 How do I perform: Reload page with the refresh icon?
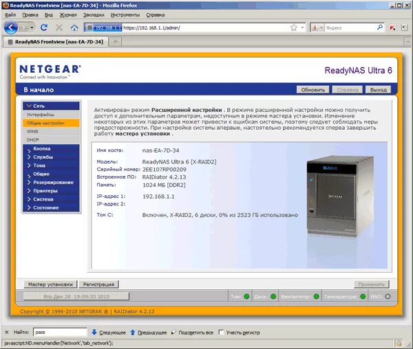click(x=44, y=27)
